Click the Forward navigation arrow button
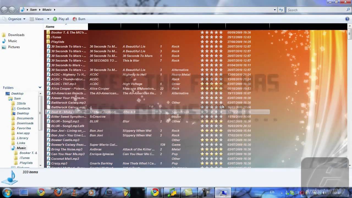352x198 pixels. click(12, 10)
